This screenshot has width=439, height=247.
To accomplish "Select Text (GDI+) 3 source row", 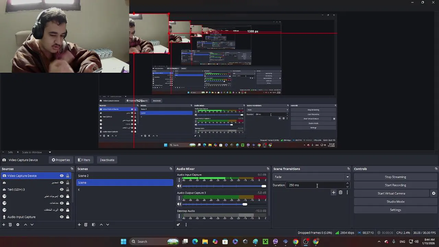I will coord(36,189).
